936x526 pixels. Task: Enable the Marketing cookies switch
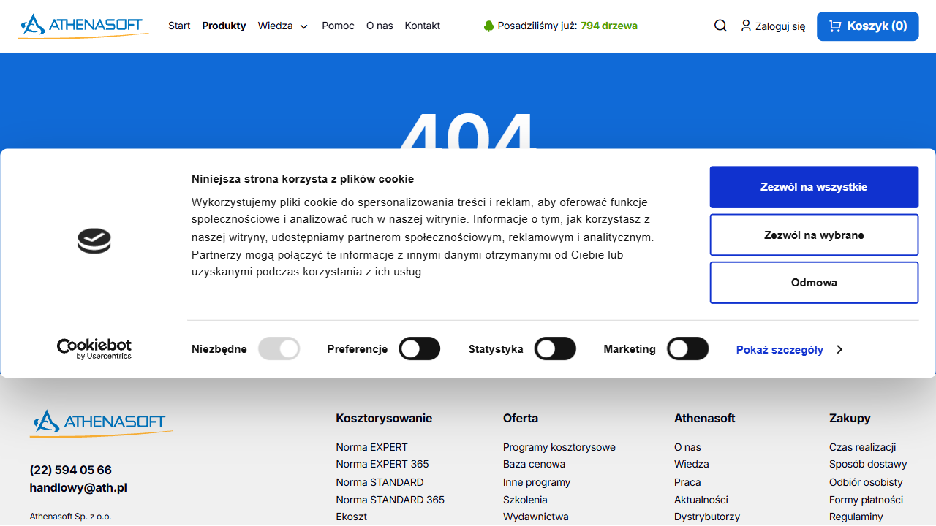688,349
